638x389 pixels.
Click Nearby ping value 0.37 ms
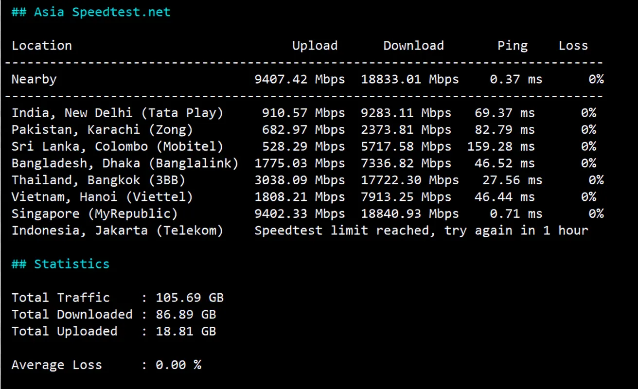[x=516, y=79]
